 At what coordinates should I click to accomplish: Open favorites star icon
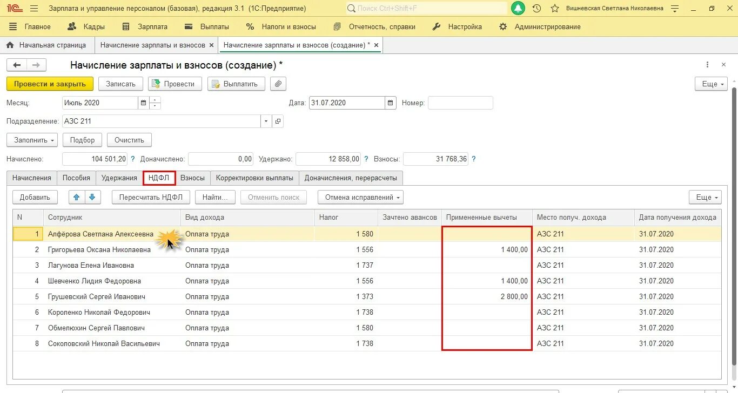click(555, 9)
